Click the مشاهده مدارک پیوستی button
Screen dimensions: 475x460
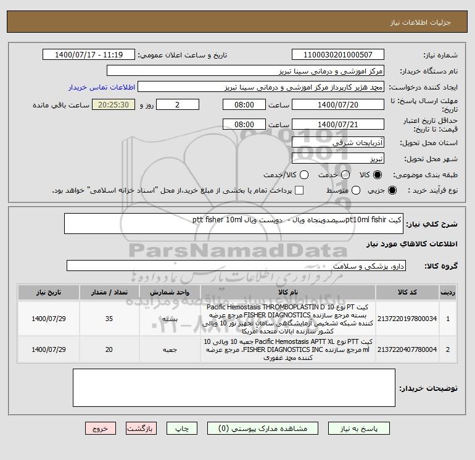tap(263, 429)
